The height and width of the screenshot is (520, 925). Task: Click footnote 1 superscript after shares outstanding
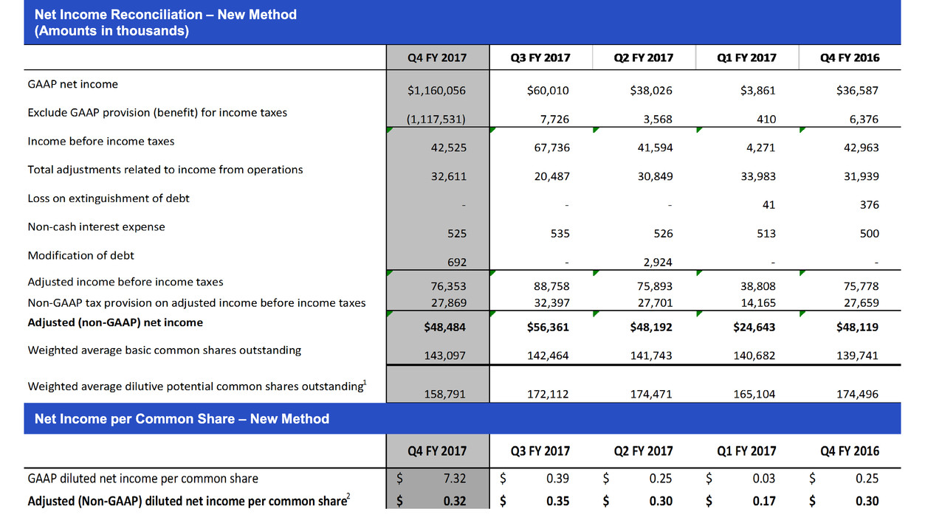click(x=365, y=383)
